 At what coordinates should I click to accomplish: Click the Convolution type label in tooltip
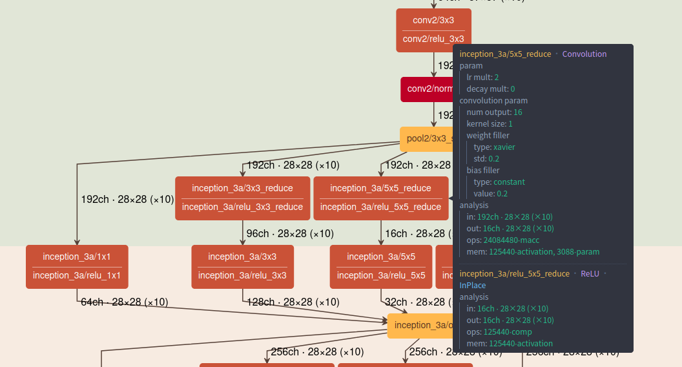[584, 54]
